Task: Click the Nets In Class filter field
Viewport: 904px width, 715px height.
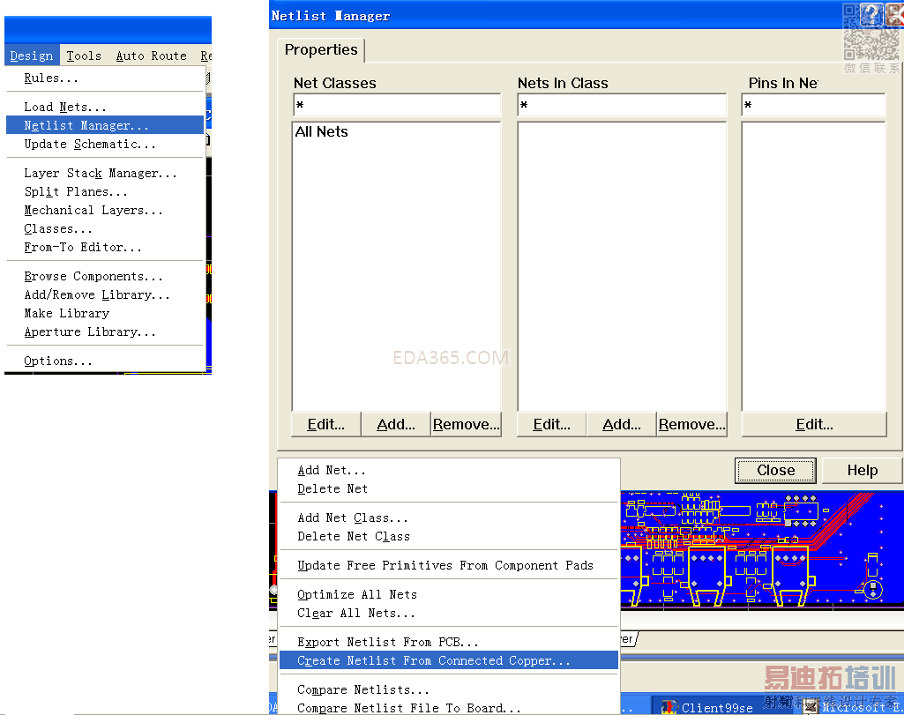Action: 621,106
